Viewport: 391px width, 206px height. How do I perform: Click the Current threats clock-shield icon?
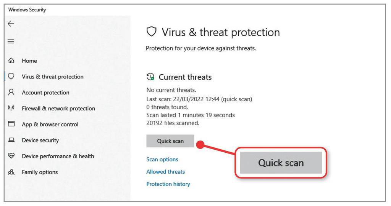150,77
